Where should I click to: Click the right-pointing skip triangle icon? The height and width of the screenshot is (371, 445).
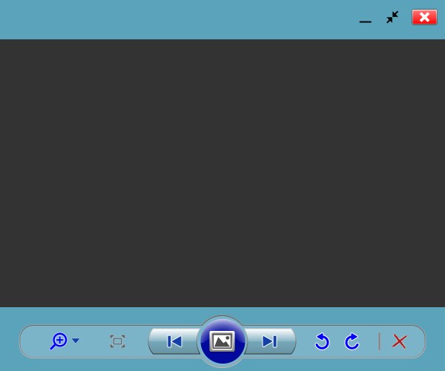coord(269,341)
